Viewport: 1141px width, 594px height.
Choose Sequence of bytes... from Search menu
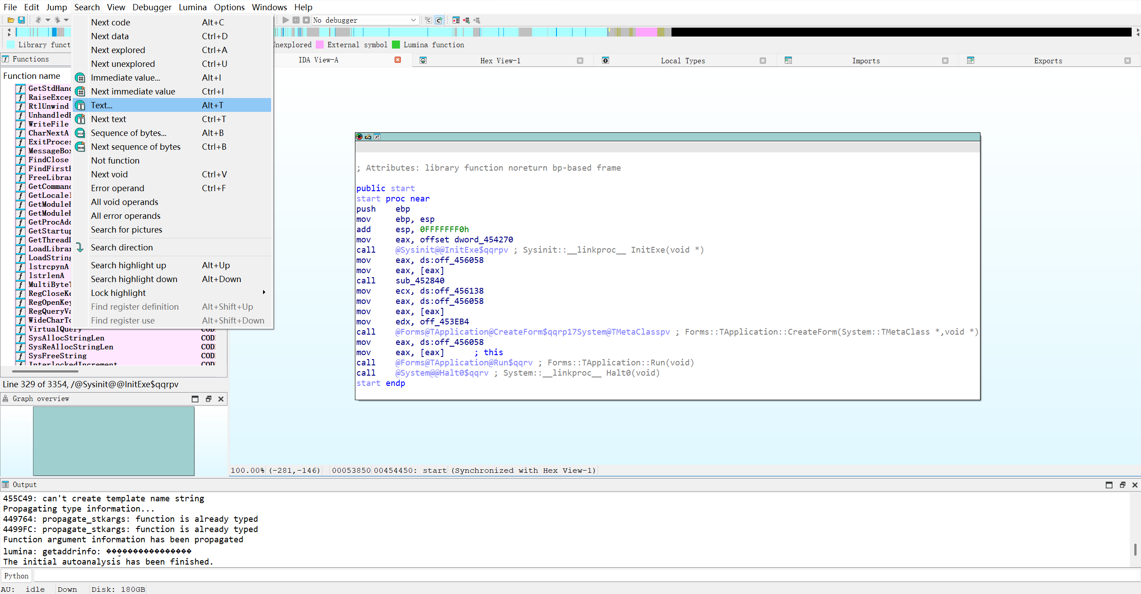128,133
